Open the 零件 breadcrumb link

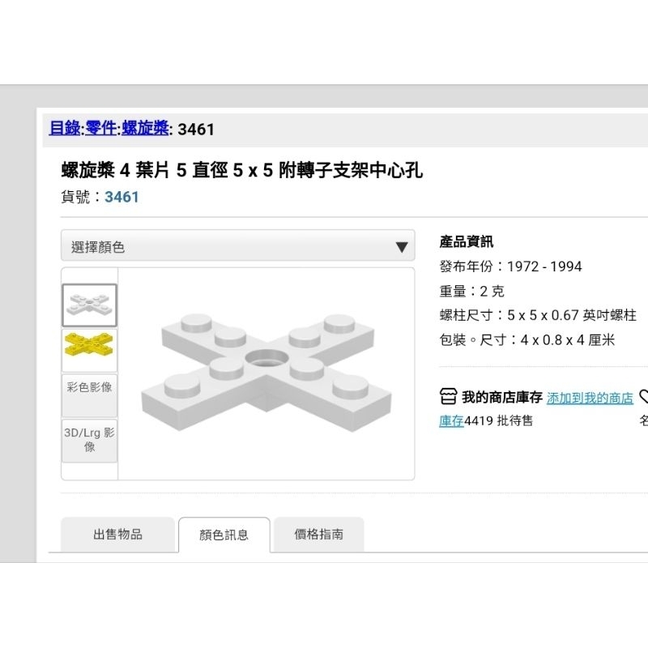pyautogui.click(x=101, y=129)
